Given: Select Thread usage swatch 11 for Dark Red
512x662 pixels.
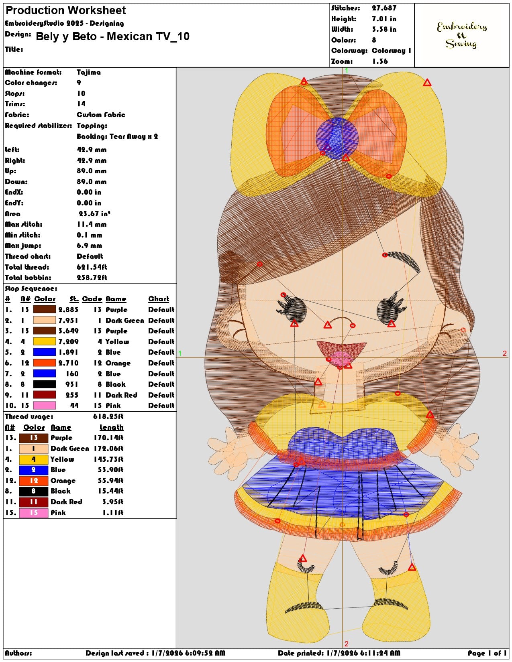Looking at the screenshot, I should pyautogui.click(x=34, y=502).
